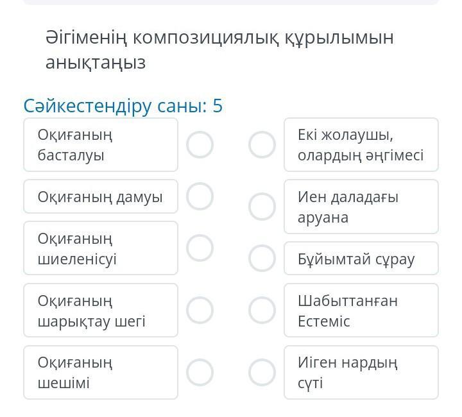Select the circle beside "Оқиғаның шиеленісуі"
Viewport: 462px width, 417px height.
click(x=200, y=248)
